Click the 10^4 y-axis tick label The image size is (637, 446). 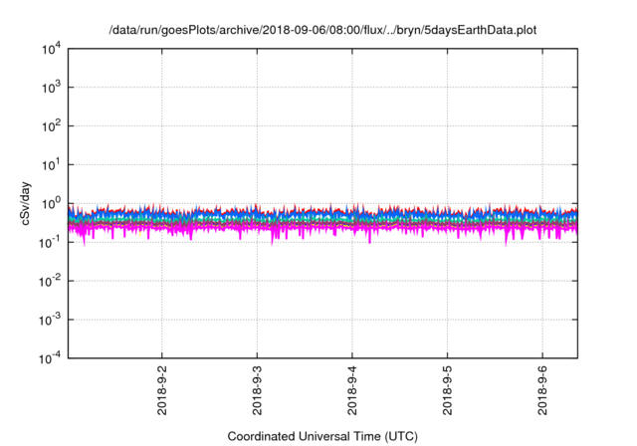pos(51,49)
